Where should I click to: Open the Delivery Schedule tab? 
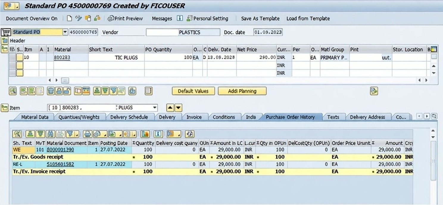tap(129, 117)
